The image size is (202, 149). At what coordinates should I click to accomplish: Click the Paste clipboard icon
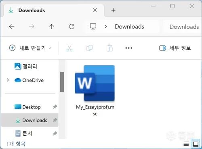(x=109, y=48)
